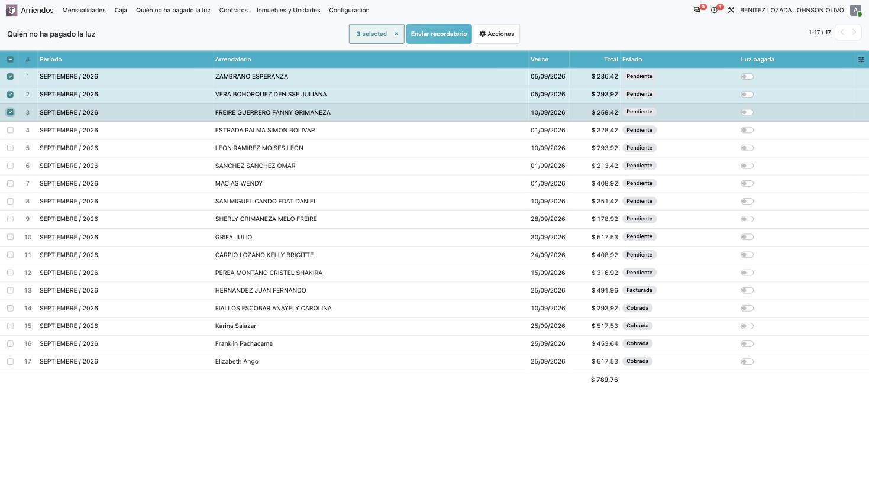Open the Franklin Pachacama record

(244, 343)
